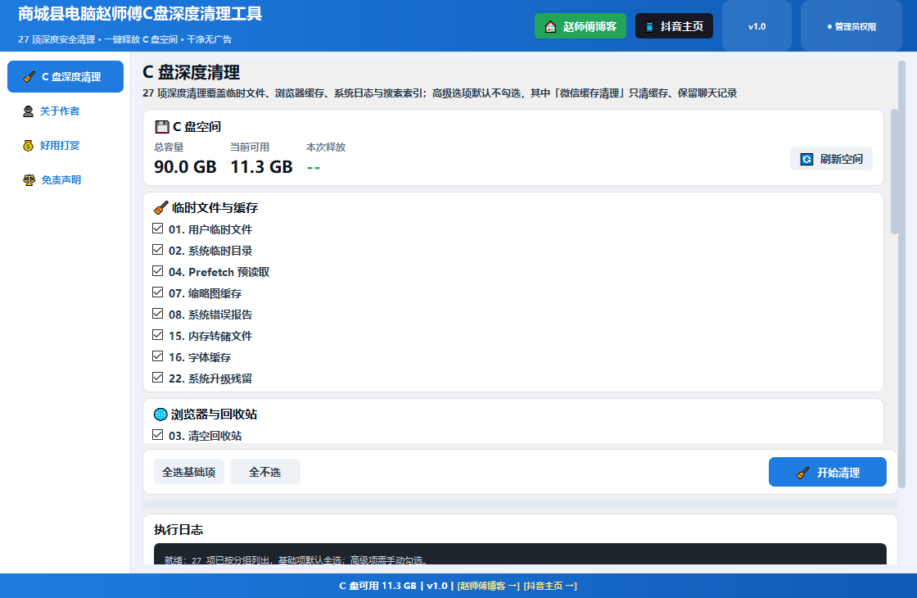Click the money bag icon beside 好用打赏

click(28, 146)
